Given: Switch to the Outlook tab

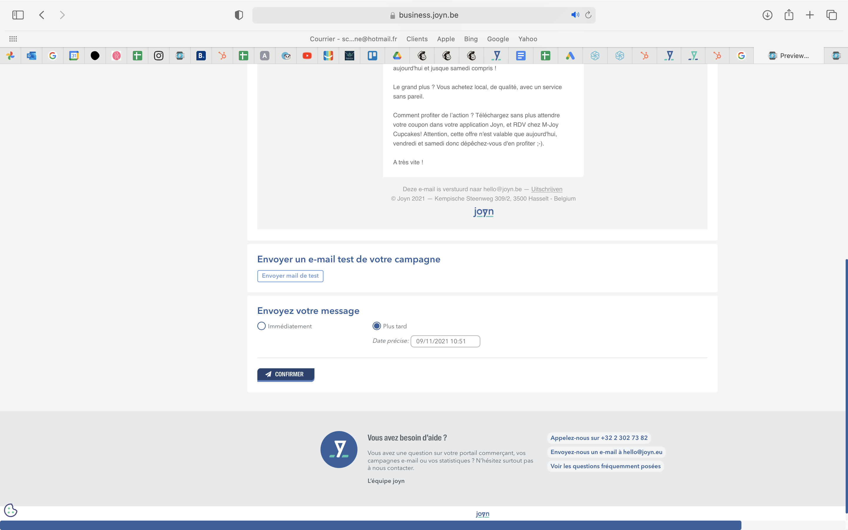Looking at the screenshot, I should point(32,56).
